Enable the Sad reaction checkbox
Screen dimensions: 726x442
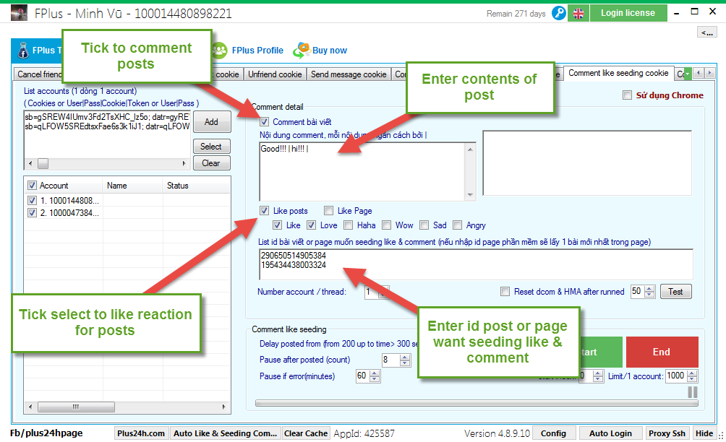pos(424,225)
